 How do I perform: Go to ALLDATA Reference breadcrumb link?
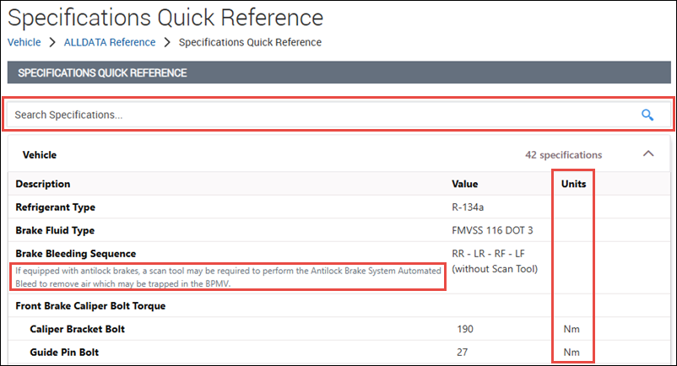pos(109,42)
